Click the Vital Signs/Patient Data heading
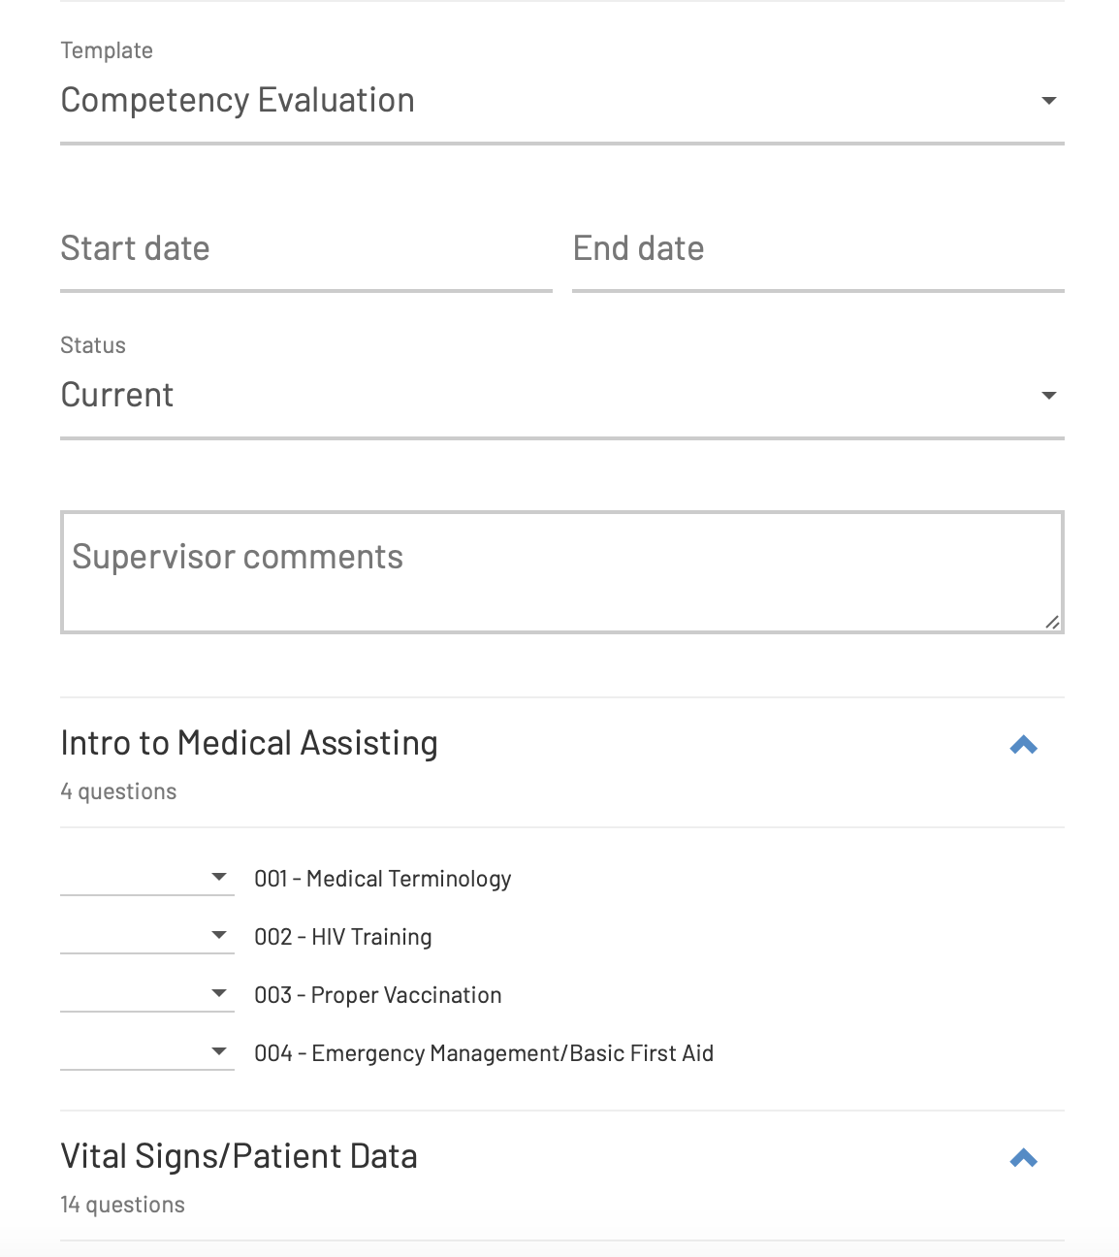 (239, 1156)
